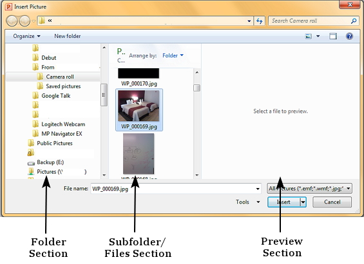The image size is (364, 264).
Task: Click the folder tree scrollbar thumb
Action: click(104, 95)
